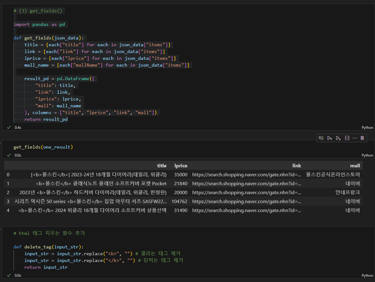Place cursor on "def delete_tag(input_str):" line
This screenshot has width=375, height=282.
coord(49,247)
